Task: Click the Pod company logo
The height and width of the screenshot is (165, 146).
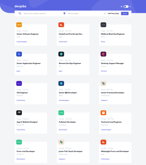Action: [61, 54]
